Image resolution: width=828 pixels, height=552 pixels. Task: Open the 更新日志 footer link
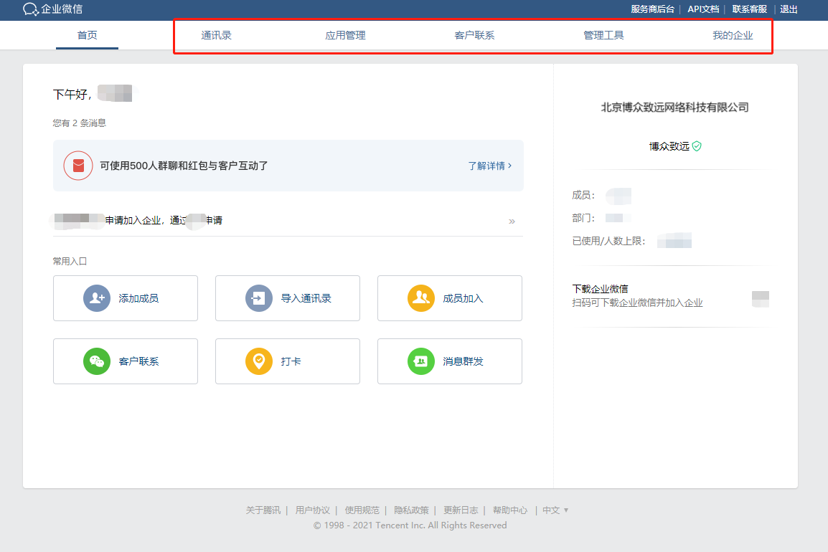coord(461,510)
